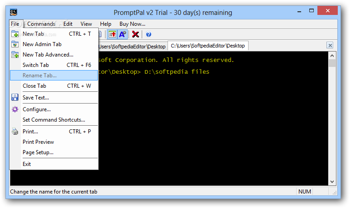The height and width of the screenshot is (208, 350).
Task: Click the console line 'D:\softpedia files'
Action: click(x=177, y=72)
